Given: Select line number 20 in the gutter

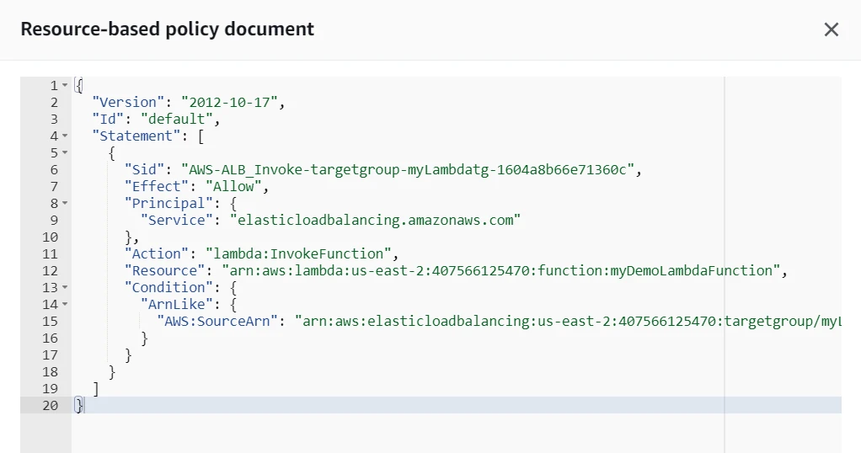Looking at the screenshot, I should 50,406.
